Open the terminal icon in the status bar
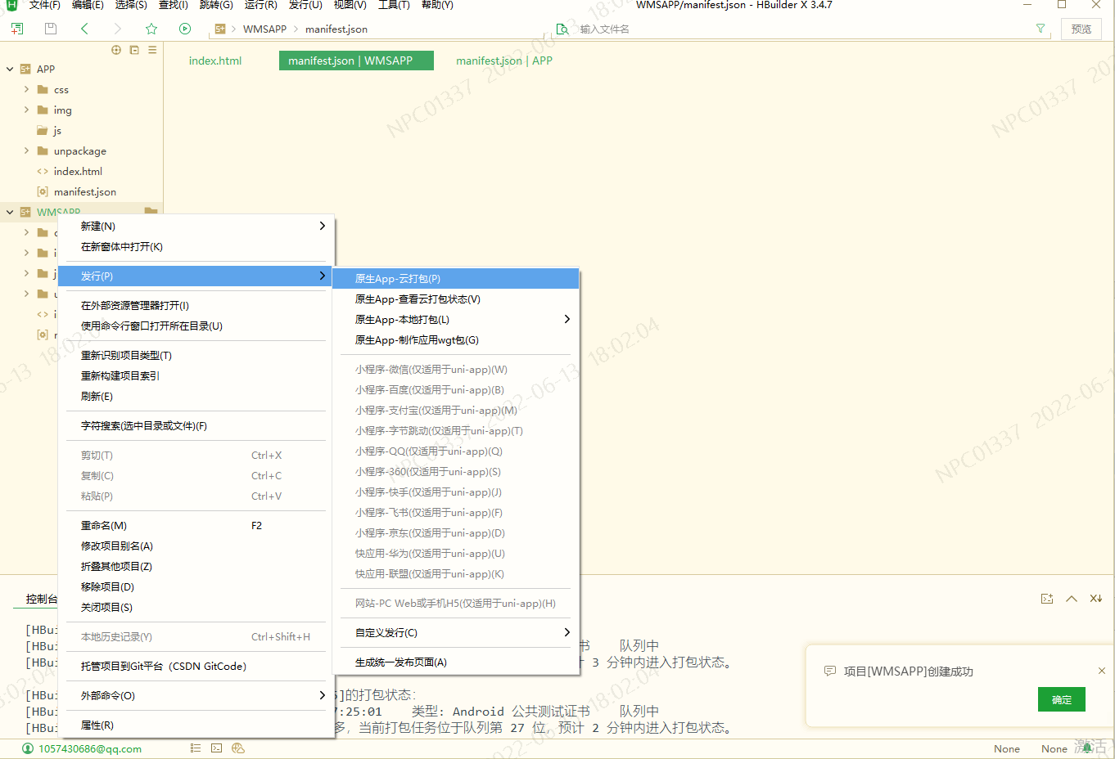Image resolution: width=1115 pixels, height=759 pixels. [x=217, y=748]
